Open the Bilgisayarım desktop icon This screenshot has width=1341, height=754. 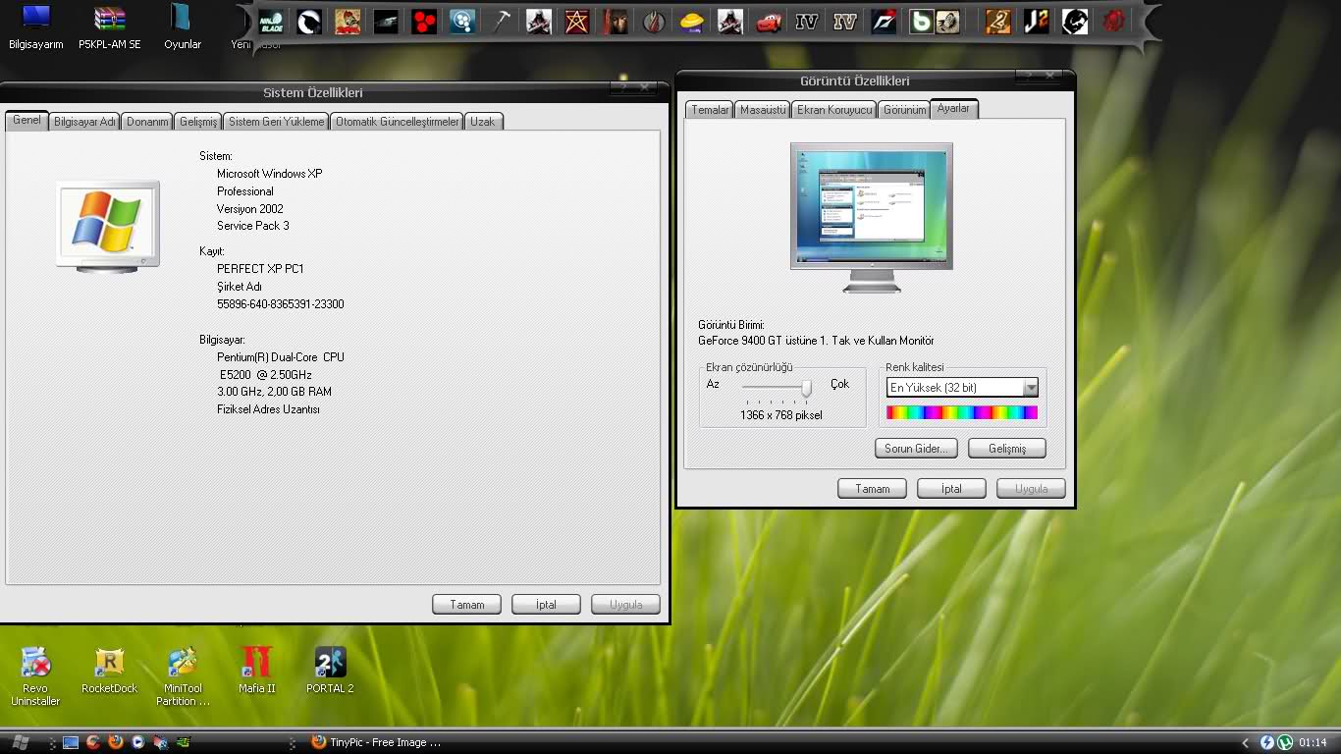(35, 27)
